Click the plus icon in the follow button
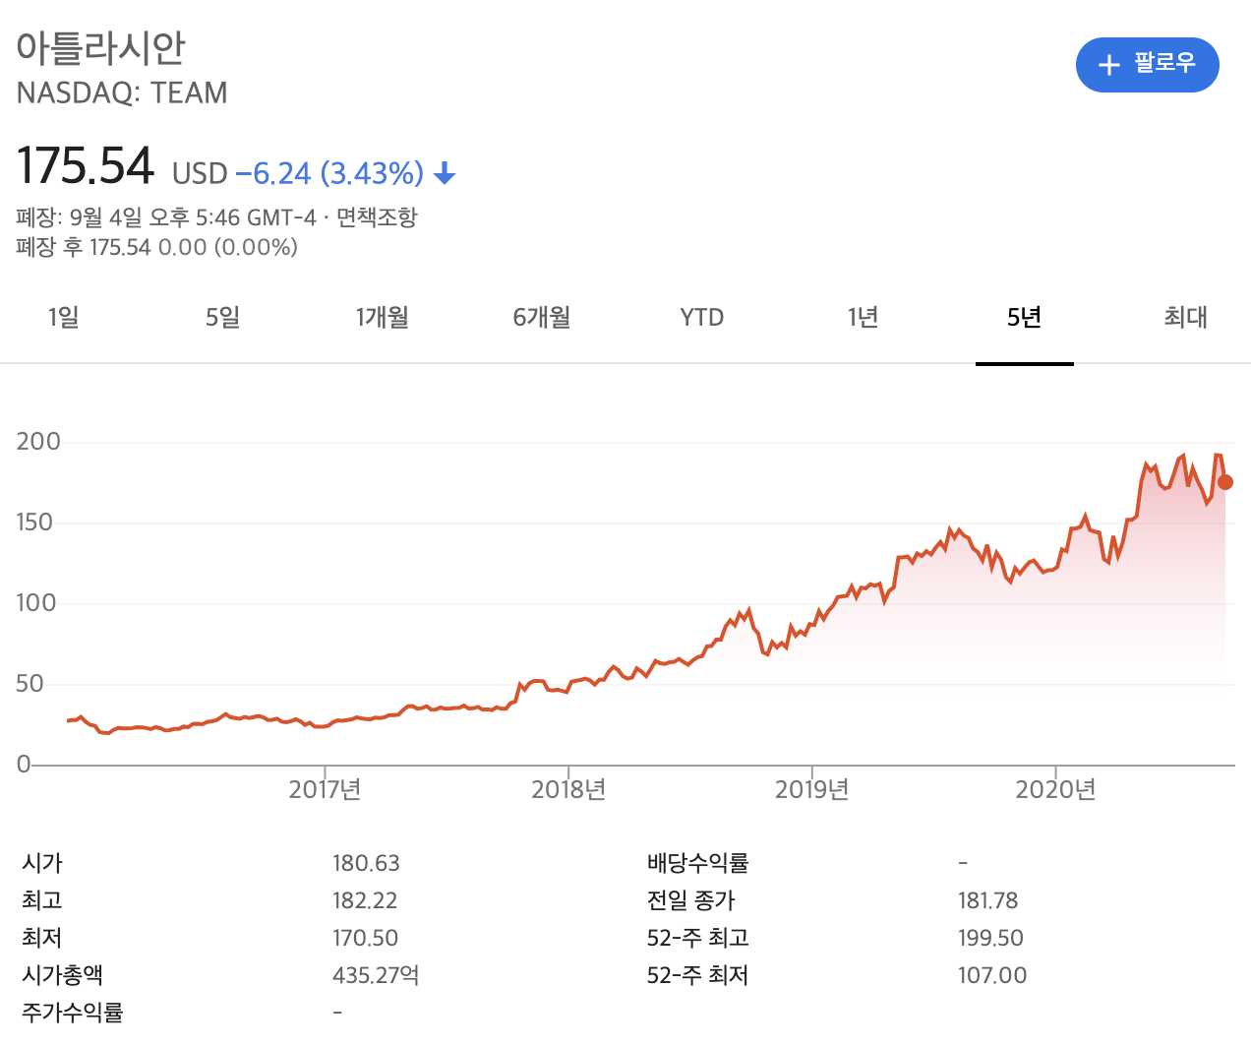This screenshot has width=1251, height=1047. point(1109,65)
